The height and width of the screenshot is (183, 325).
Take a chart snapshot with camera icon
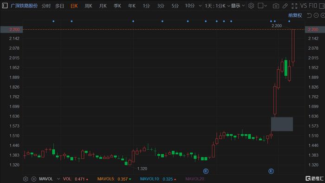pos(276,6)
